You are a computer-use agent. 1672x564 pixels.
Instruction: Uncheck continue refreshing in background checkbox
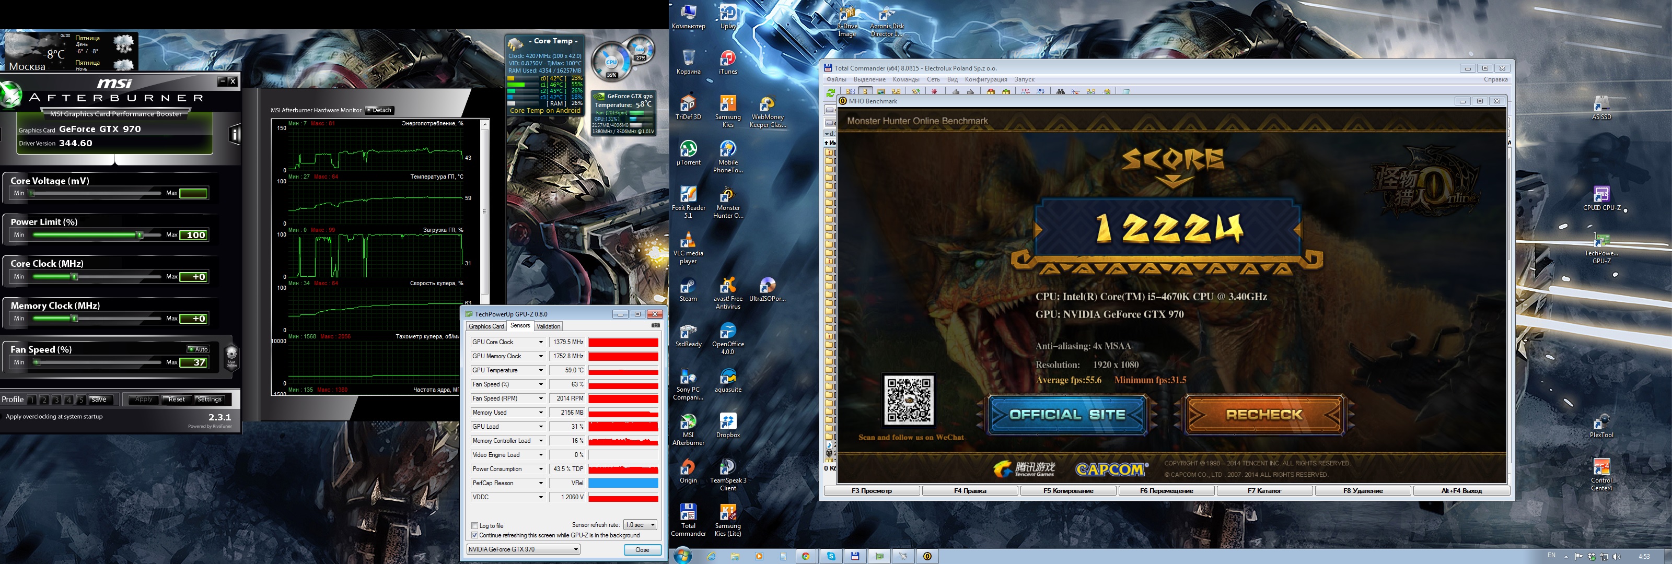[x=475, y=535]
